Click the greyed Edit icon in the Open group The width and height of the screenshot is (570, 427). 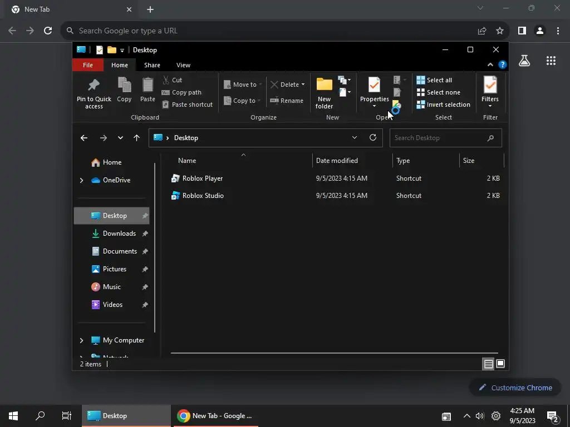coord(397,92)
